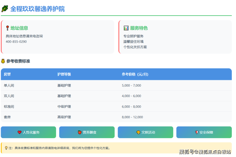Viewport: 236px width, 157px height.
Task: Click the money bag icon by 参考收费标准
Action: coord(3,61)
